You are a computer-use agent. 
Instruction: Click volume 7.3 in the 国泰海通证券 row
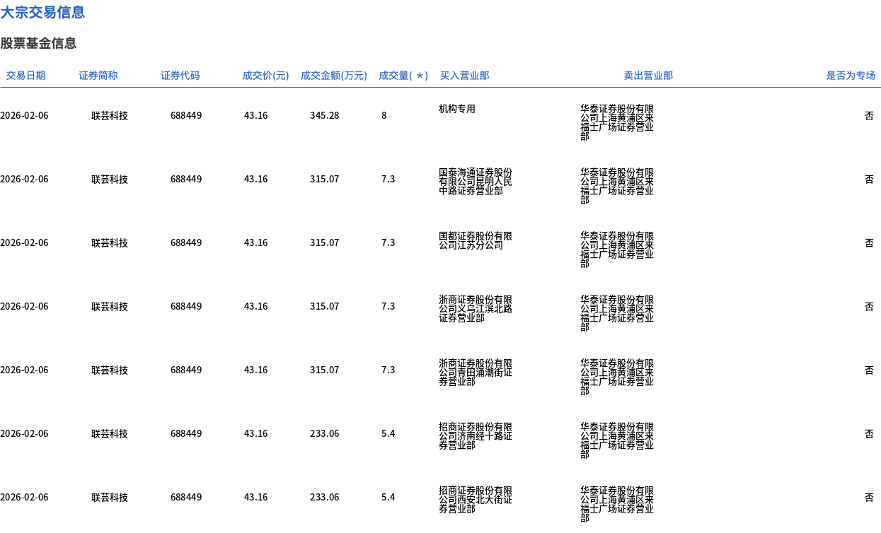tap(388, 179)
